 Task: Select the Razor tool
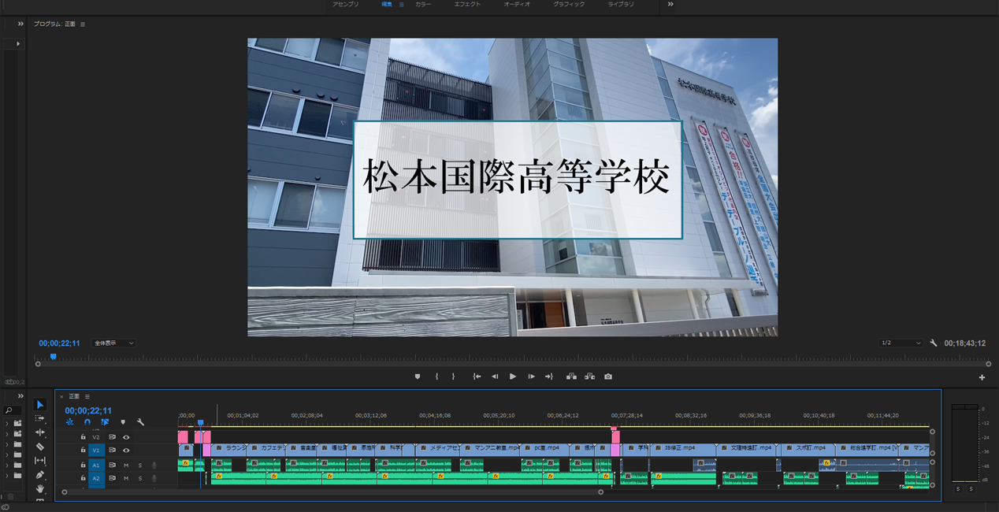coord(40,447)
